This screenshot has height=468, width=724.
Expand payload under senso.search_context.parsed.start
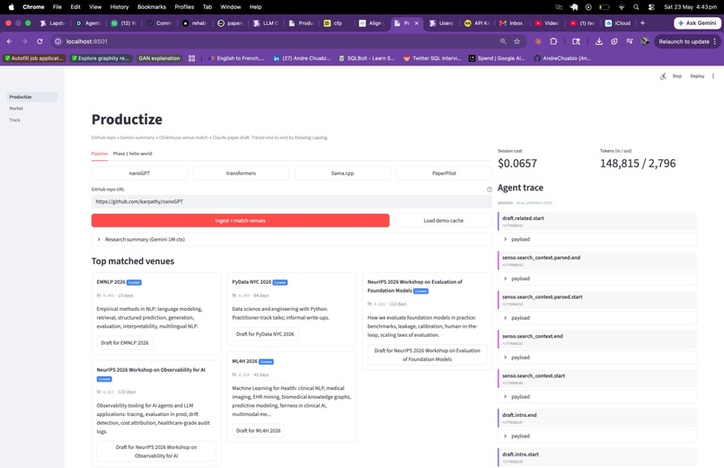point(597,318)
